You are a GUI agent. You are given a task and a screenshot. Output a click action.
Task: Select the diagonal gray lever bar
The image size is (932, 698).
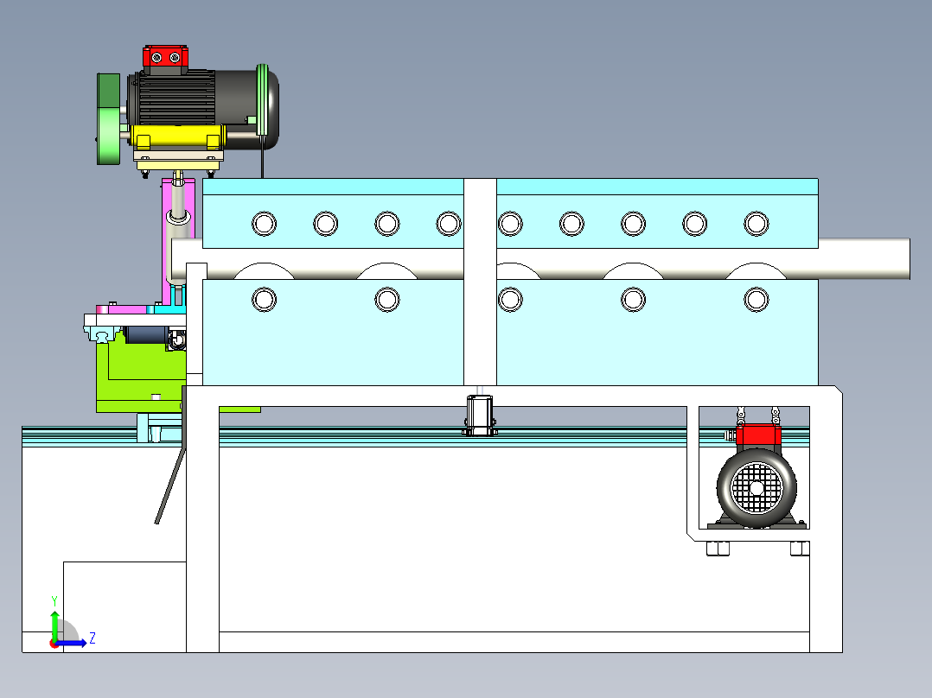[170, 486]
